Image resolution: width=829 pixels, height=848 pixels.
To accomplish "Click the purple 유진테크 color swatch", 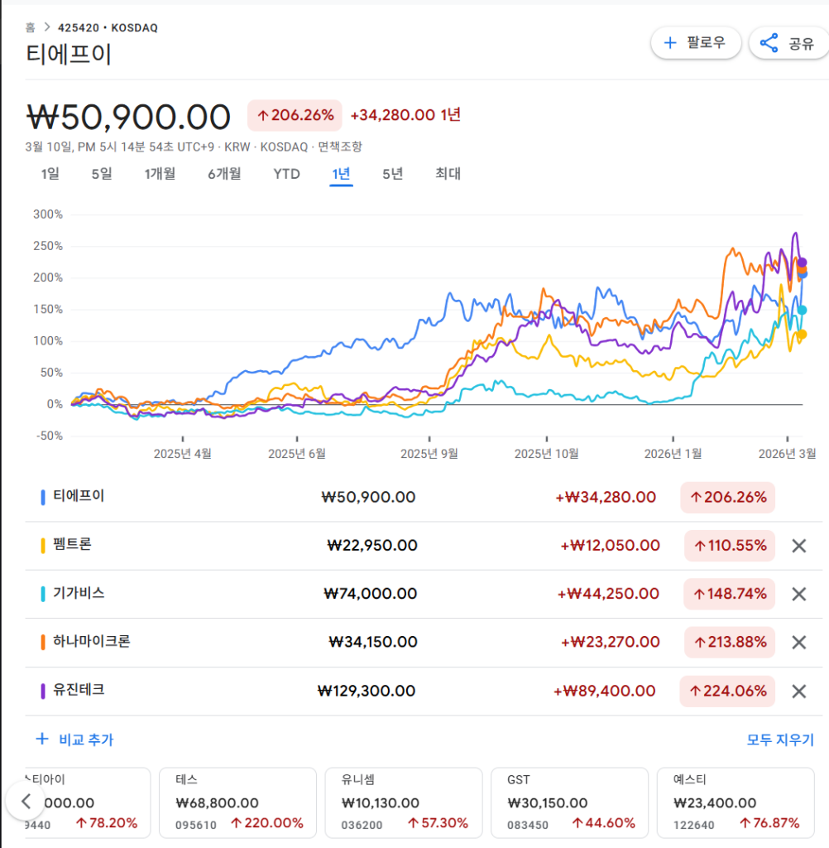I will tap(42, 691).
